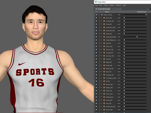Select the Excitement_HD target name
This screenshot has width=151, height=113.
110,106
